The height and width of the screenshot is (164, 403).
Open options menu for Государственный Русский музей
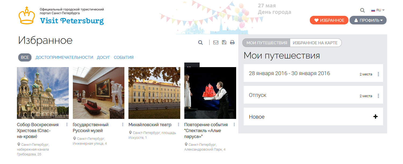pyautogui.click(x=123, y=125)
